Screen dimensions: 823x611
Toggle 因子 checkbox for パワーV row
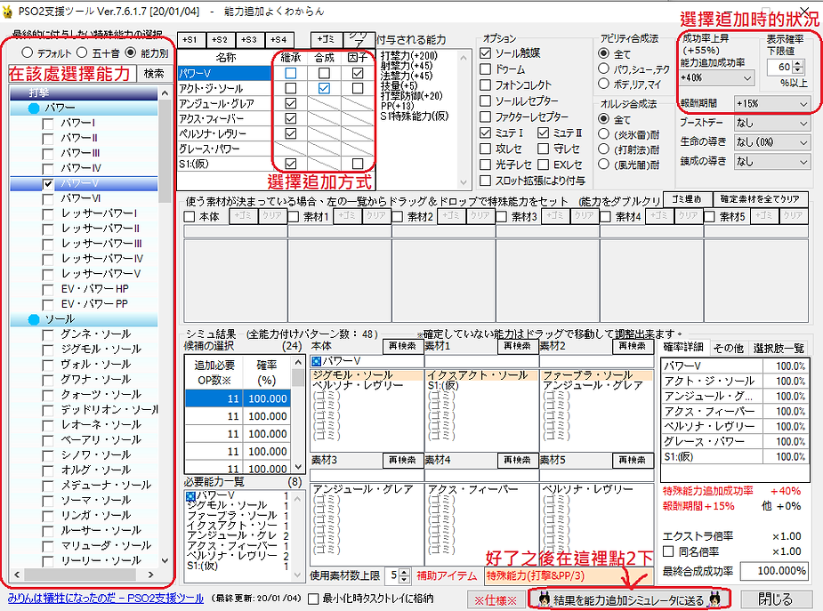(x=358, y=74)
